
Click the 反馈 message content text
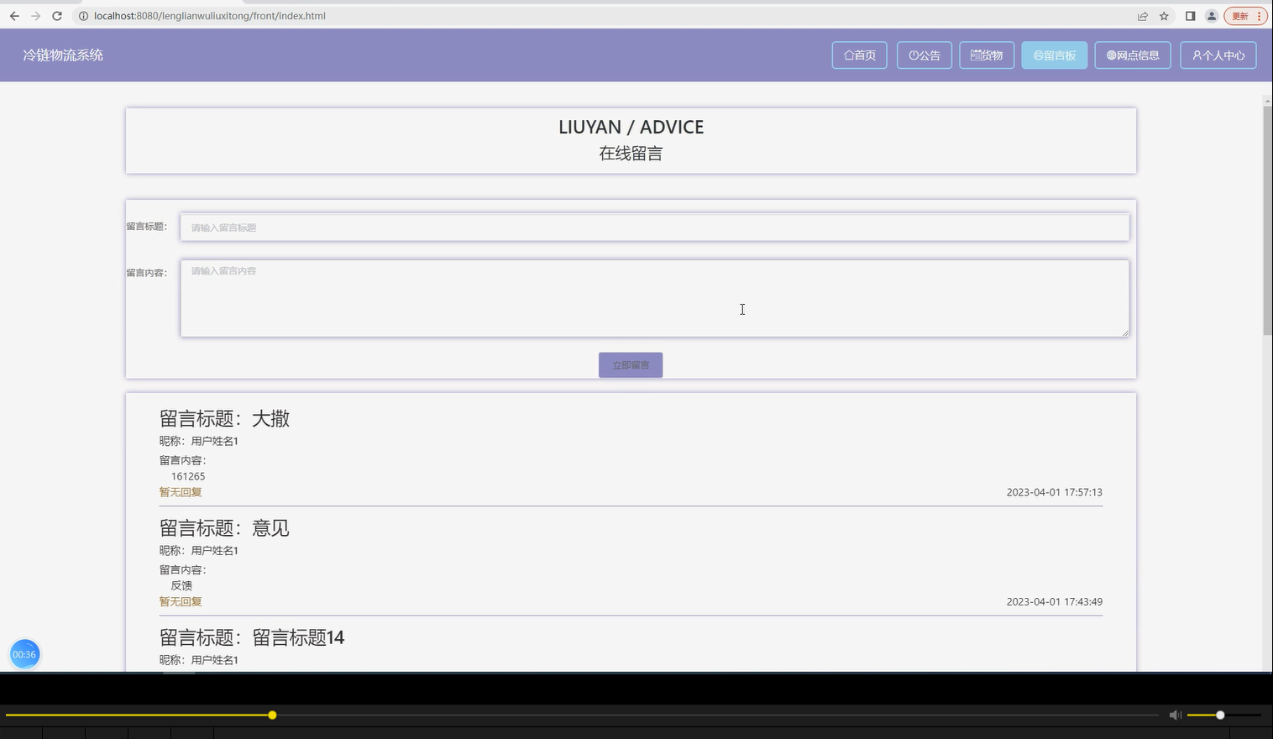[x=181, y=585]
